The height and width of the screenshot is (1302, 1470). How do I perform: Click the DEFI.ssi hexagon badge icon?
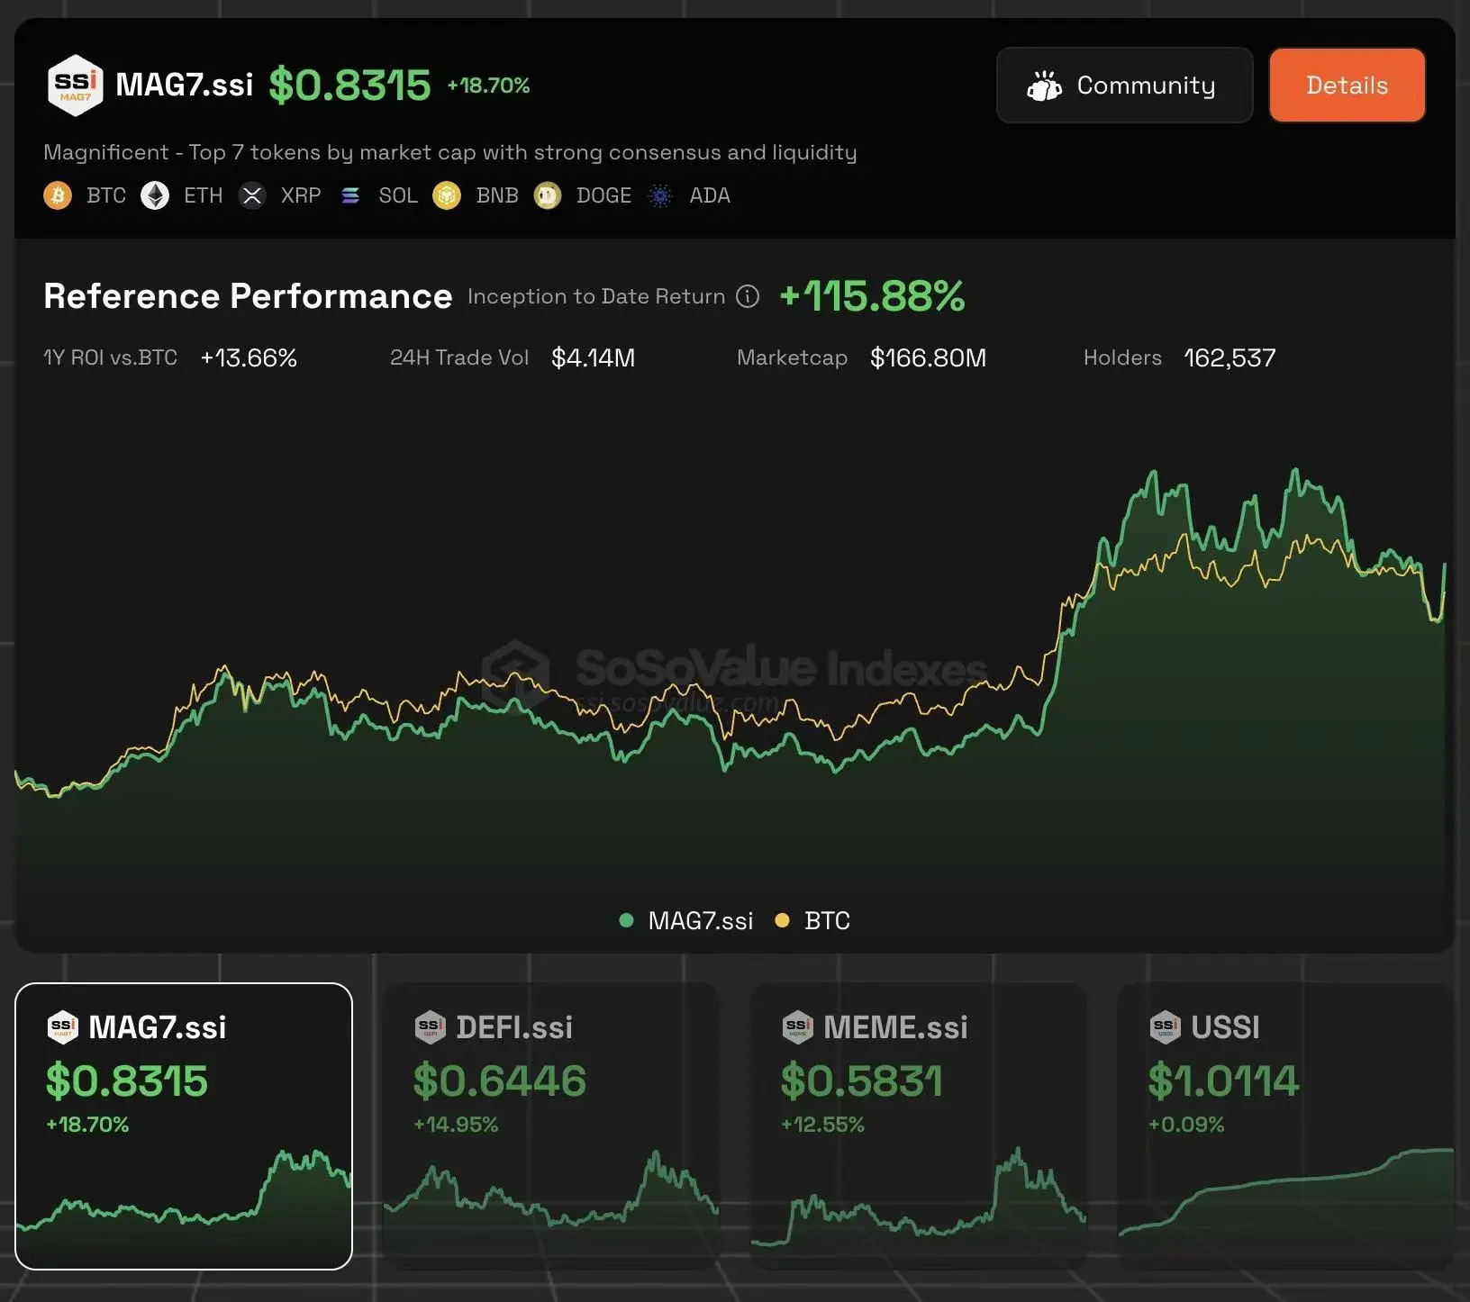click(431, 1026)
